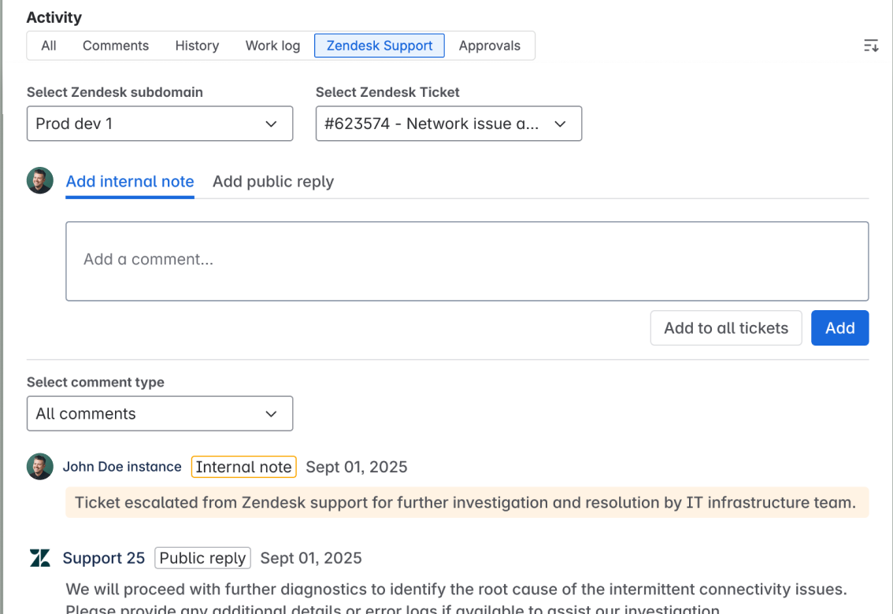Switch to the Comments tab
This screenshot has width=893, height=614.
[116, 46]
